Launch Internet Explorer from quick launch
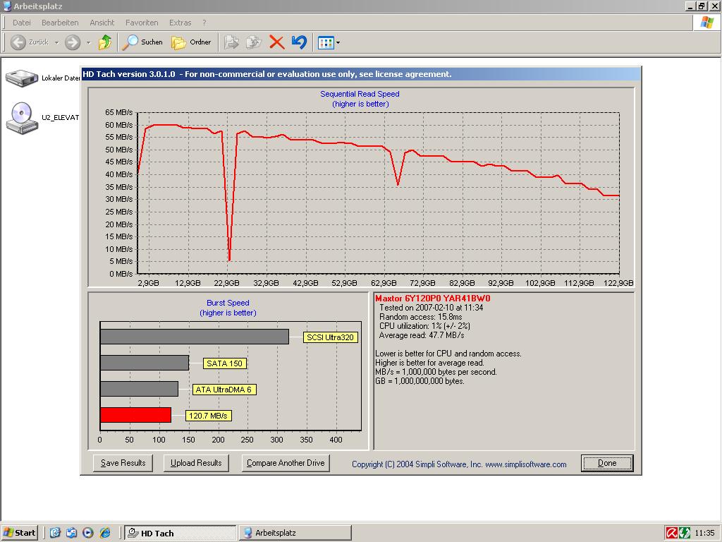This screenshot has height=542, width=722. coord(106,533)
